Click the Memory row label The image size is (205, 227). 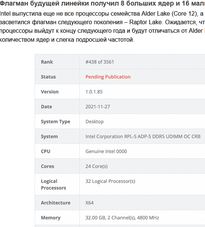pos(51,218)
